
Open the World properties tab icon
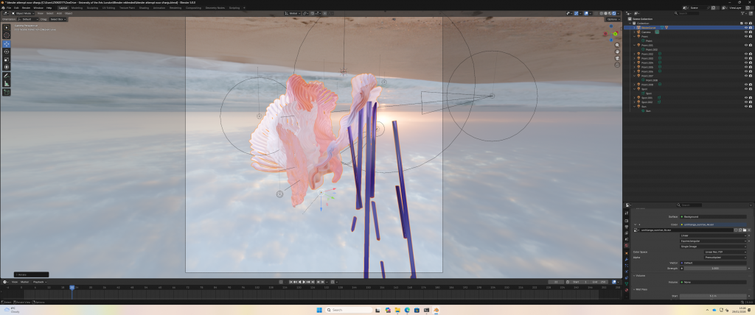click(627, 247)
